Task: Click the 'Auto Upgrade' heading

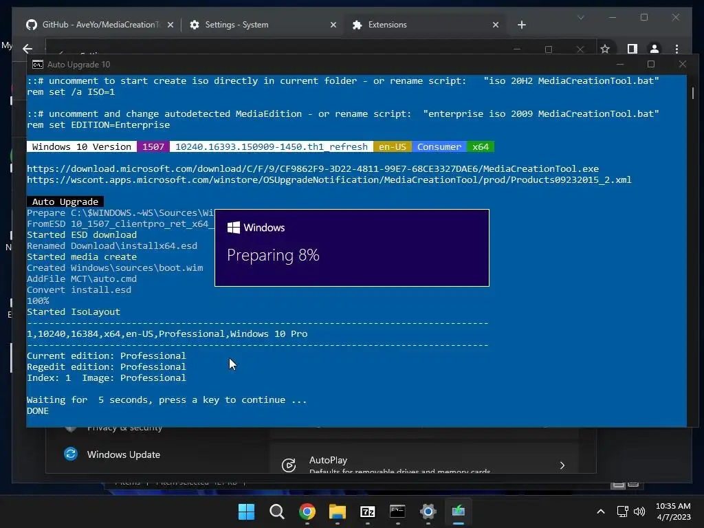Action: click(65, 202)
